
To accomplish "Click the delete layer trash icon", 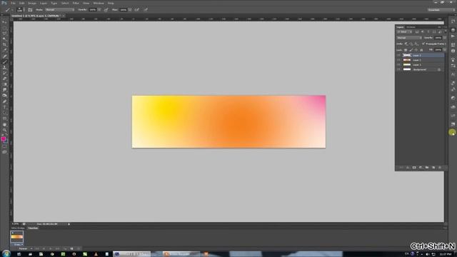I will pos(440,168).
